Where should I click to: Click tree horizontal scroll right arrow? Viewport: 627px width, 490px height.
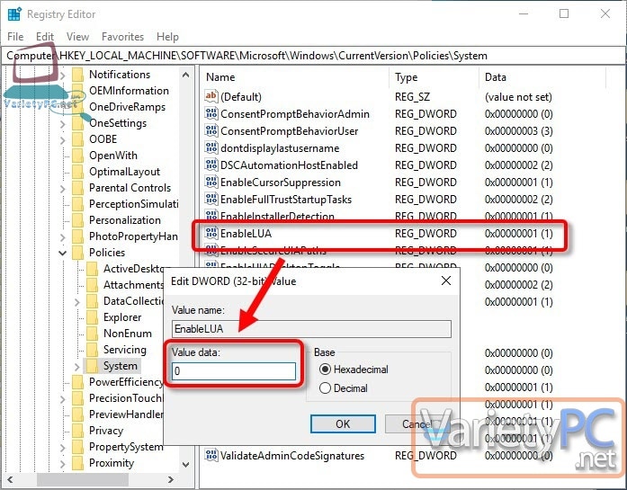[x=171, y=479]
